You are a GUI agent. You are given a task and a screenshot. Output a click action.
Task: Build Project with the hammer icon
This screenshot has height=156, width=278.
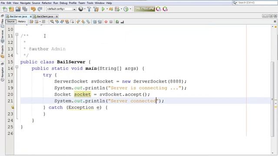coord(89,9)
